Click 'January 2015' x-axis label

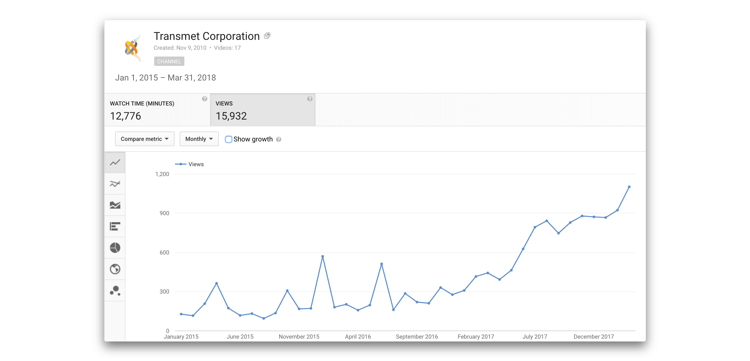(181, 337)
